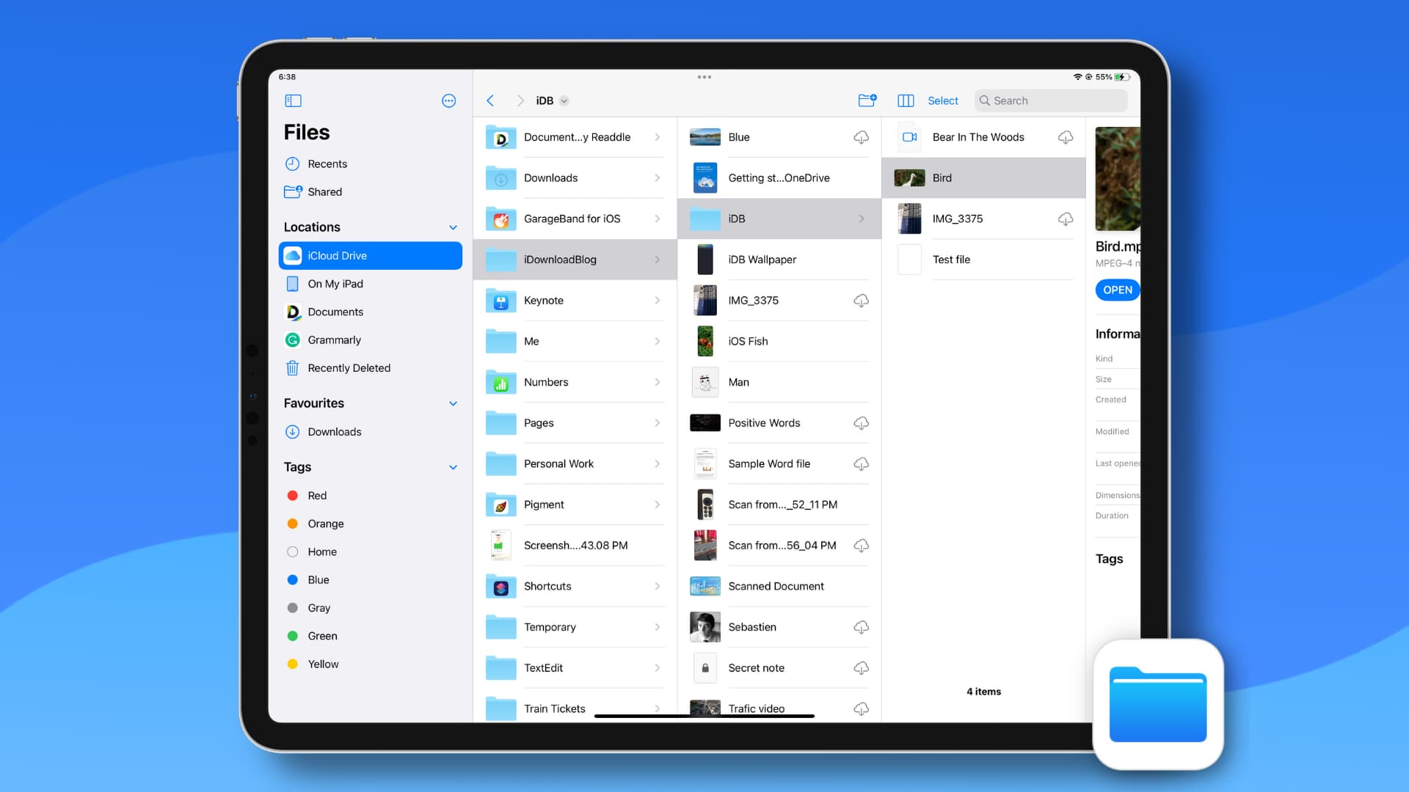
Task: Filter by Orange tag
Action: click(x=370, y=524)
